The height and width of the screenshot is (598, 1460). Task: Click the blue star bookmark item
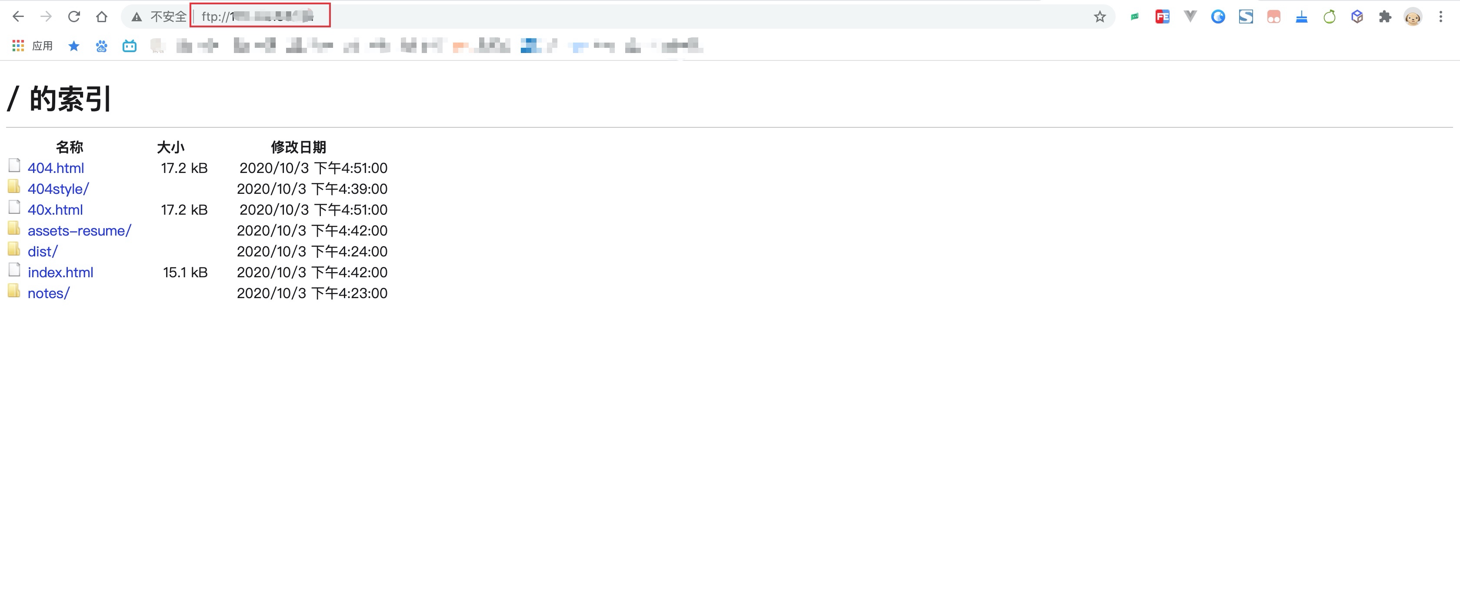pos(73,46)
